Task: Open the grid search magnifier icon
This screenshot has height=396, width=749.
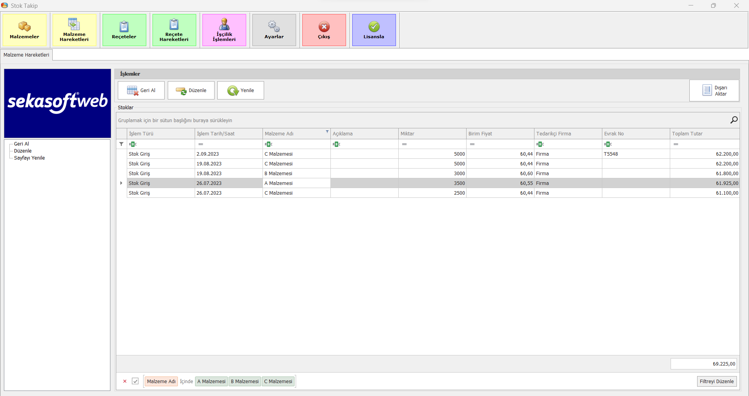Action: pyautogui.click(x=734, y=120)
